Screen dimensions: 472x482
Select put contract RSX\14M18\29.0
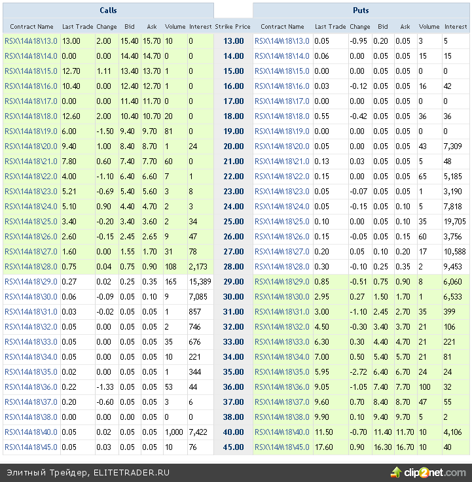[281, 281]
